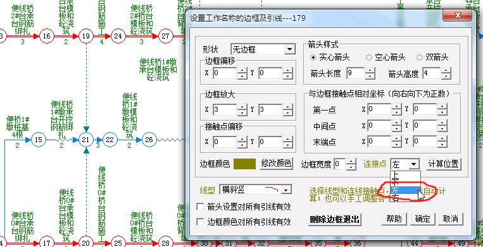Choose 左 in the open dropdown list
Viewport: 483px width, 247px height.
(x=405, y=190)
